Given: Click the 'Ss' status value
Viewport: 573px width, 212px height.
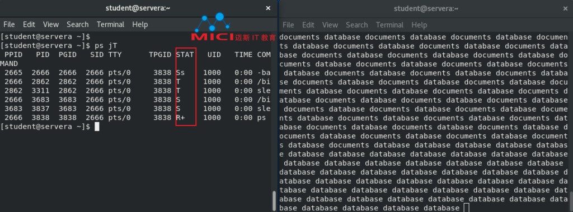Looking at the screenshot, I should click(180, 73).
